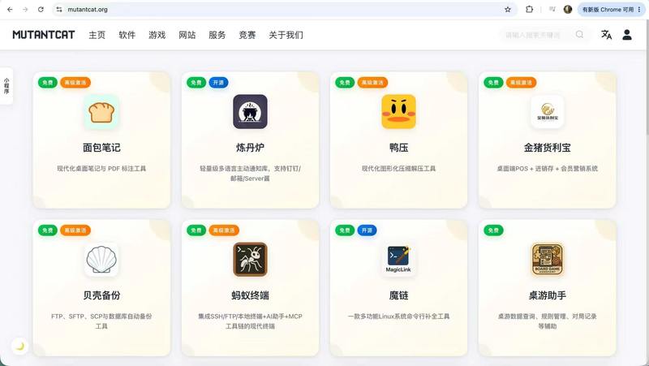Open the 蚂蚁终端 title link
649x366 pixels.
pyautogui.click(x=250, y=295)
